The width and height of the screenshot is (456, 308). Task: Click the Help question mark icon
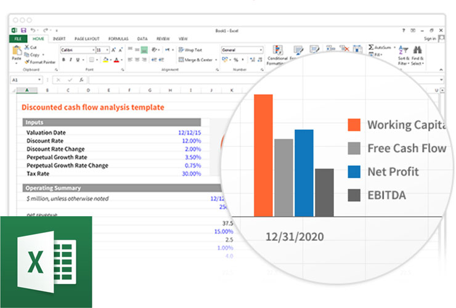pos(404,30)
